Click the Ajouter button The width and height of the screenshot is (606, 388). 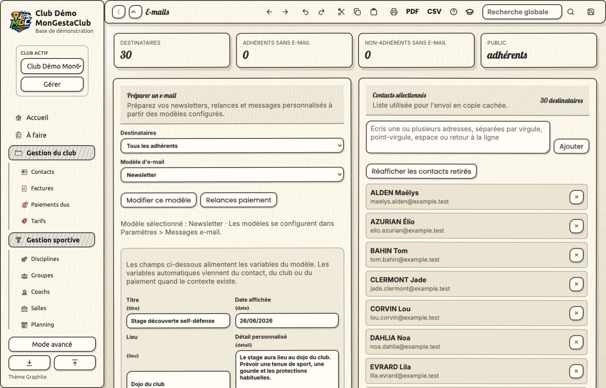click(x=571, y=146)
